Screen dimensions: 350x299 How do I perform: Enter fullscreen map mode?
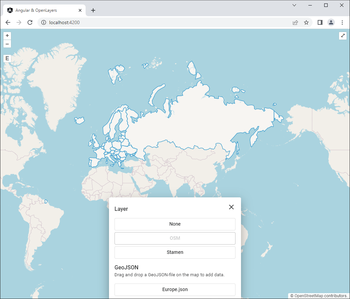[342, 35]
